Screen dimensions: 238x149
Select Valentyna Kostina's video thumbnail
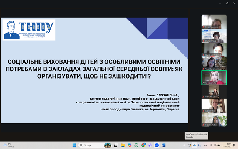click(x=214, y=64)
